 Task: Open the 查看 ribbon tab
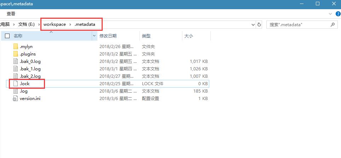[x=11, y=14]
